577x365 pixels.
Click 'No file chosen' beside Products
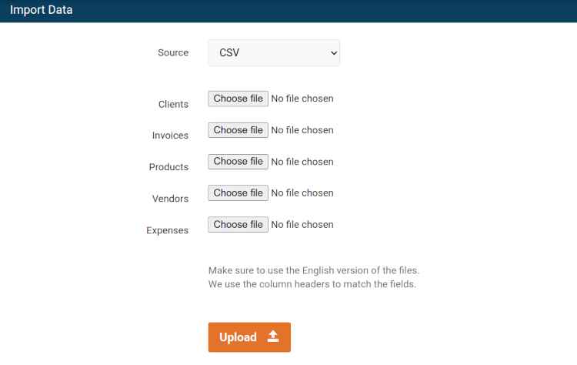point(302,162)
